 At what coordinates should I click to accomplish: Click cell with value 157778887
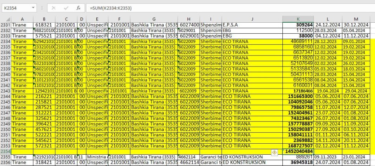click(298, 124)
